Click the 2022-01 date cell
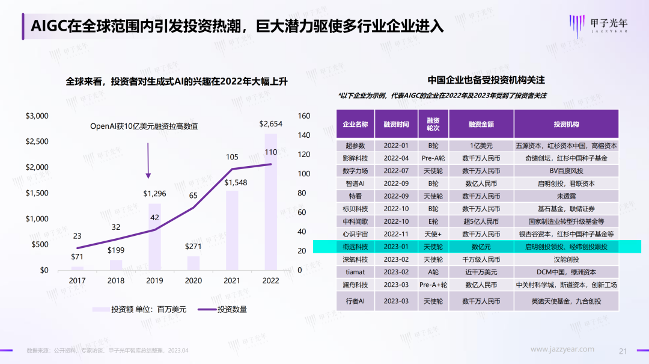Screen dimensions: 649x364 396,146
